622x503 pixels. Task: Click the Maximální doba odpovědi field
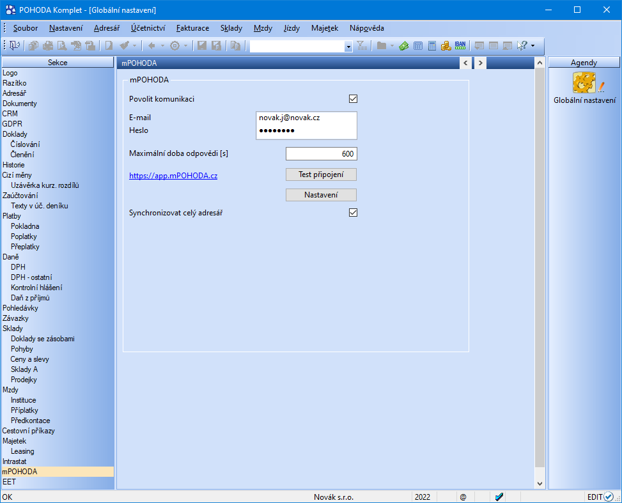pos(322,154)
